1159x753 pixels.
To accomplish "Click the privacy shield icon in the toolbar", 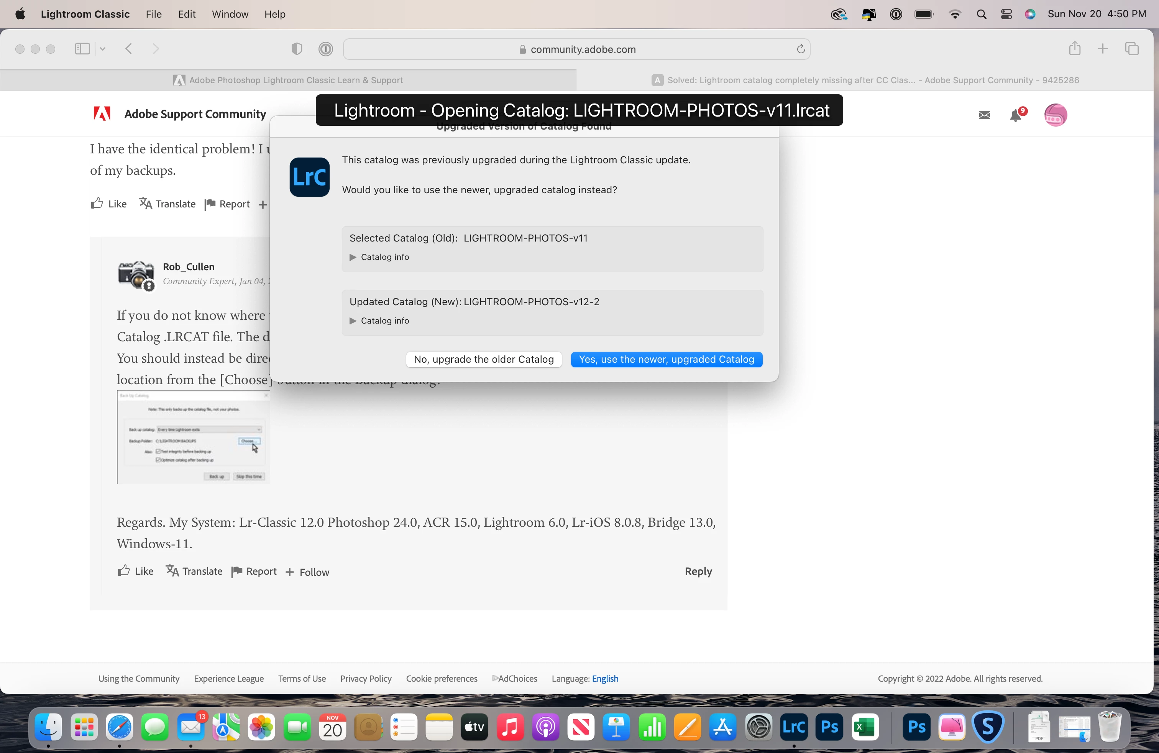I will pos(297,49).
